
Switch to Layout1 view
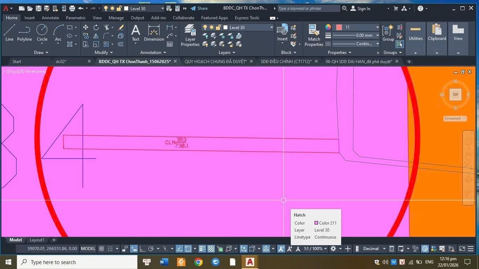click(x=37, y=240)
